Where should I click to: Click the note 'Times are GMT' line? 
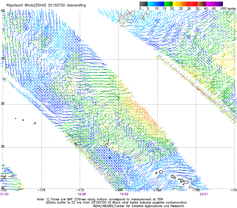[100, 199]
